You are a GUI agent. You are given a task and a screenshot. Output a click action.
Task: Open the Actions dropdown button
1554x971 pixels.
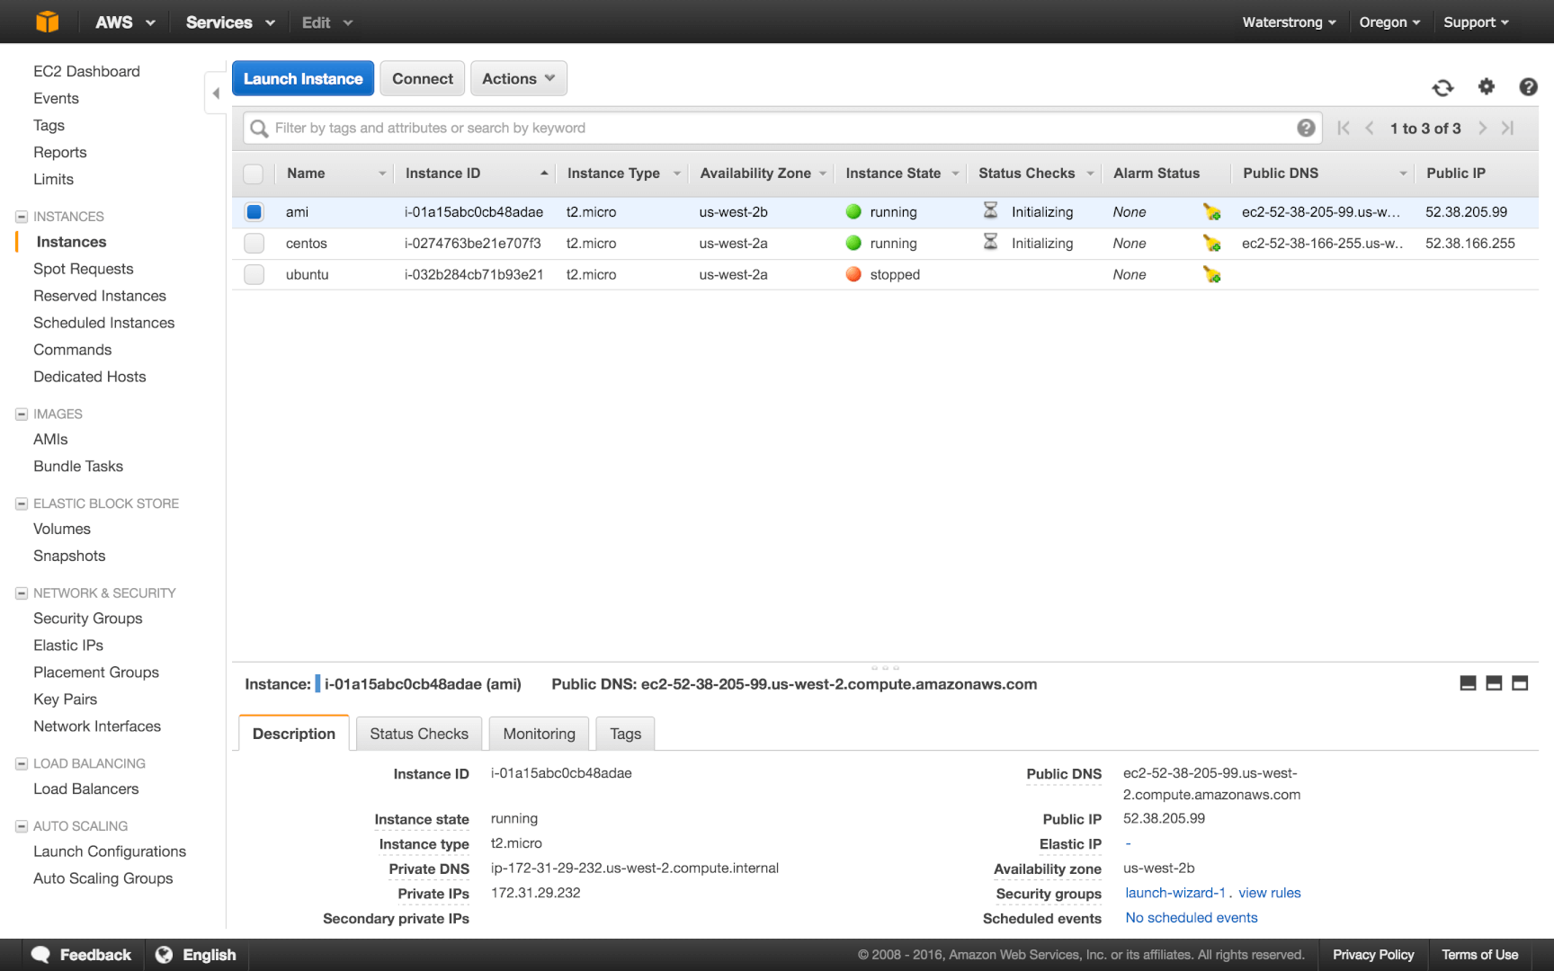tap(519, 78)
